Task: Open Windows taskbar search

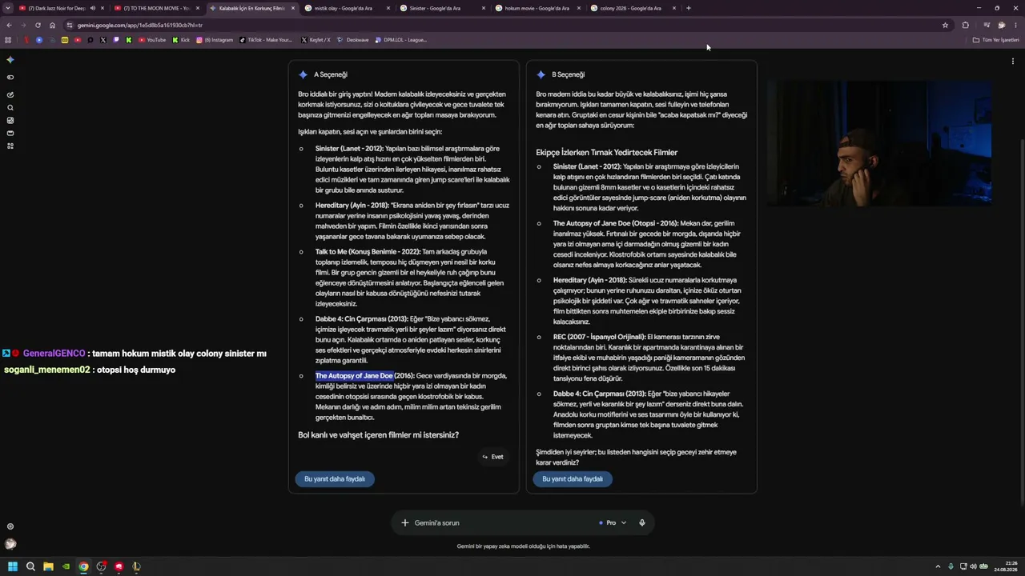Action: click(30, 566)
